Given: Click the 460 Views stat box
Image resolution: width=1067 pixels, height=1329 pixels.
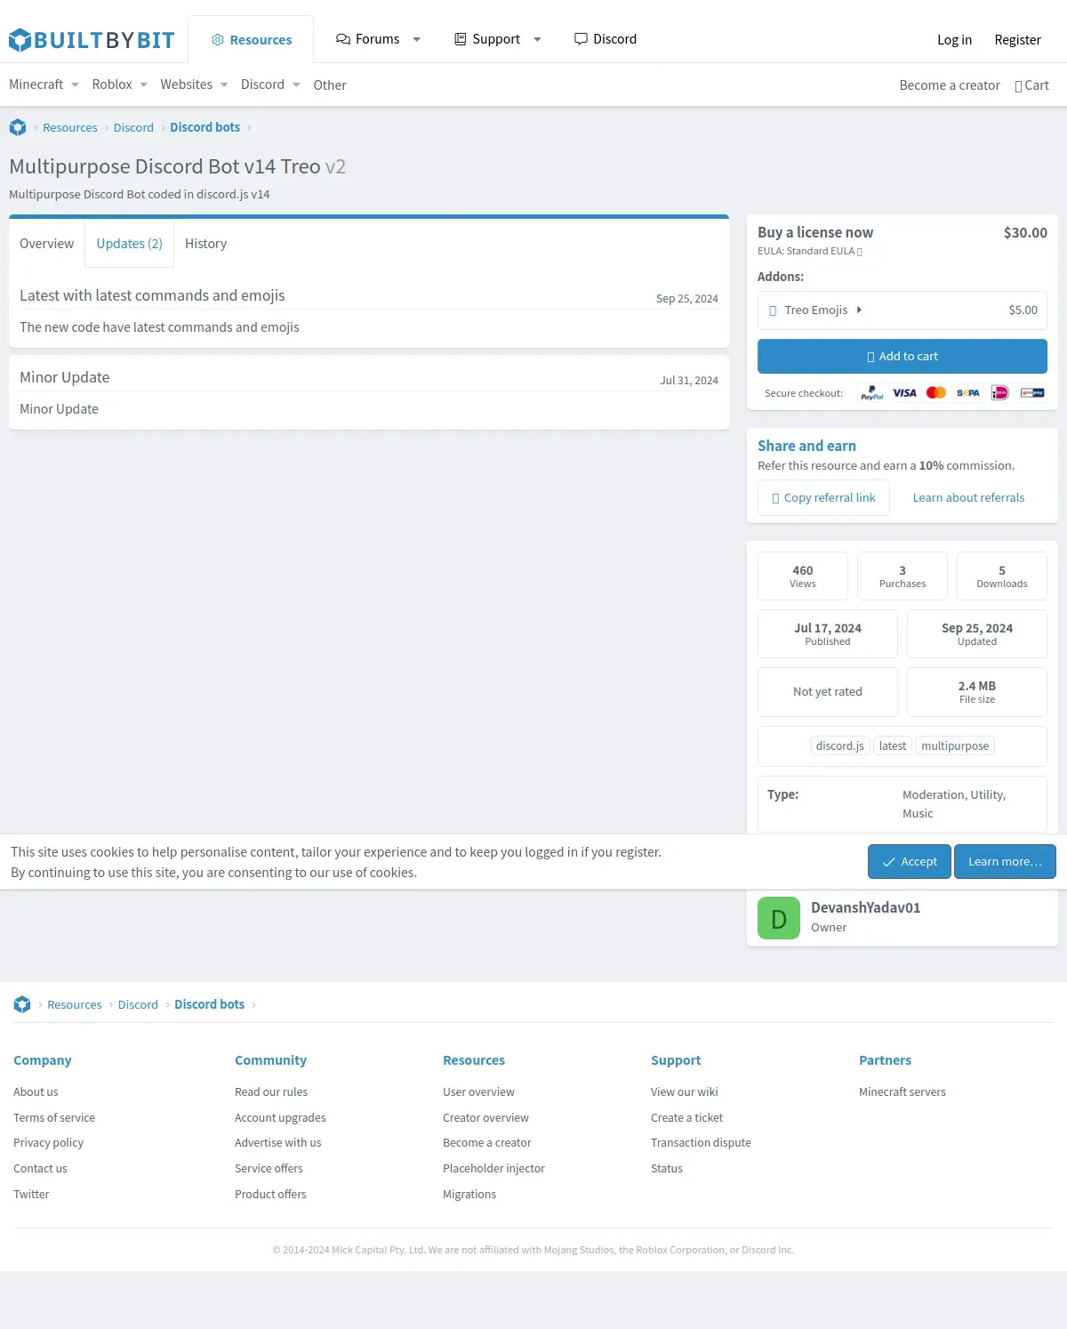Looking at the screenshot, I should pos(803,576).
